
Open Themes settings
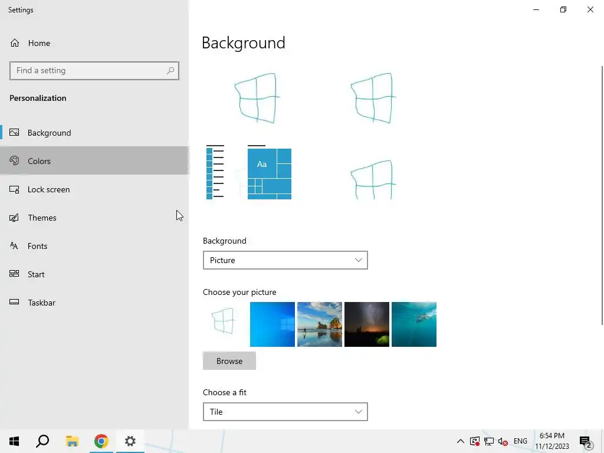pos(94,218)
